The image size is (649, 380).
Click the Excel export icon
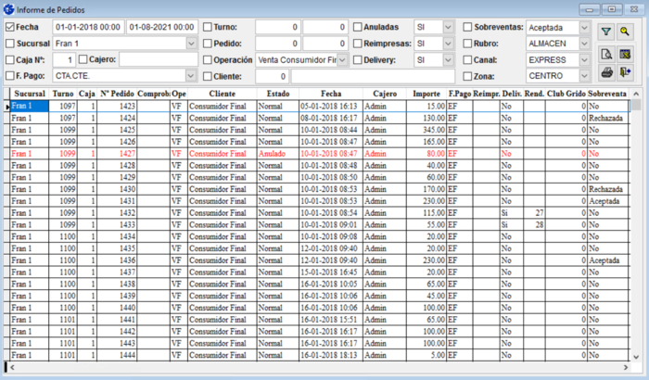(625, 55)
